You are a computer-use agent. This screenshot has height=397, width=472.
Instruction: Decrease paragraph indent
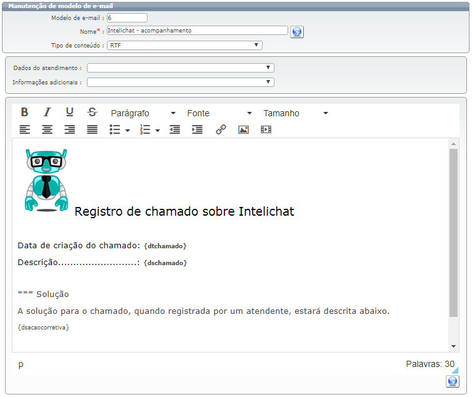click(x=175, y=129)
